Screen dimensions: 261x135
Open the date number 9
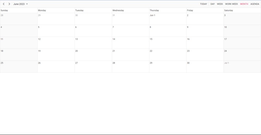pyautogui.click(x=187, y=27)
